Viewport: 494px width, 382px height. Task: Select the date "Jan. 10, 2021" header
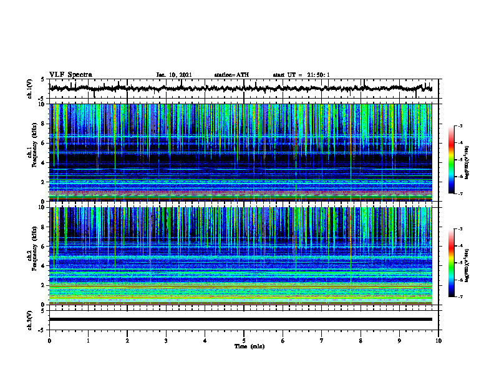[x=174, y=75]
